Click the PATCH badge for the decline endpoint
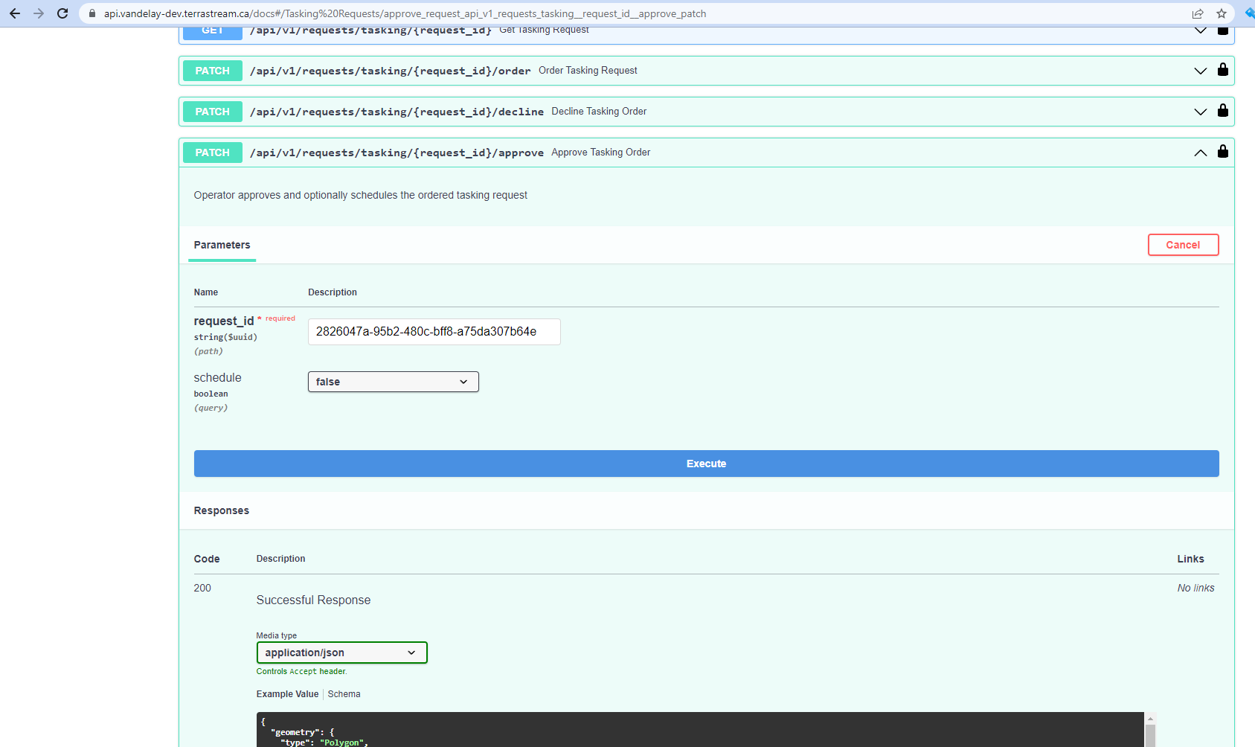 pos(213,112)
